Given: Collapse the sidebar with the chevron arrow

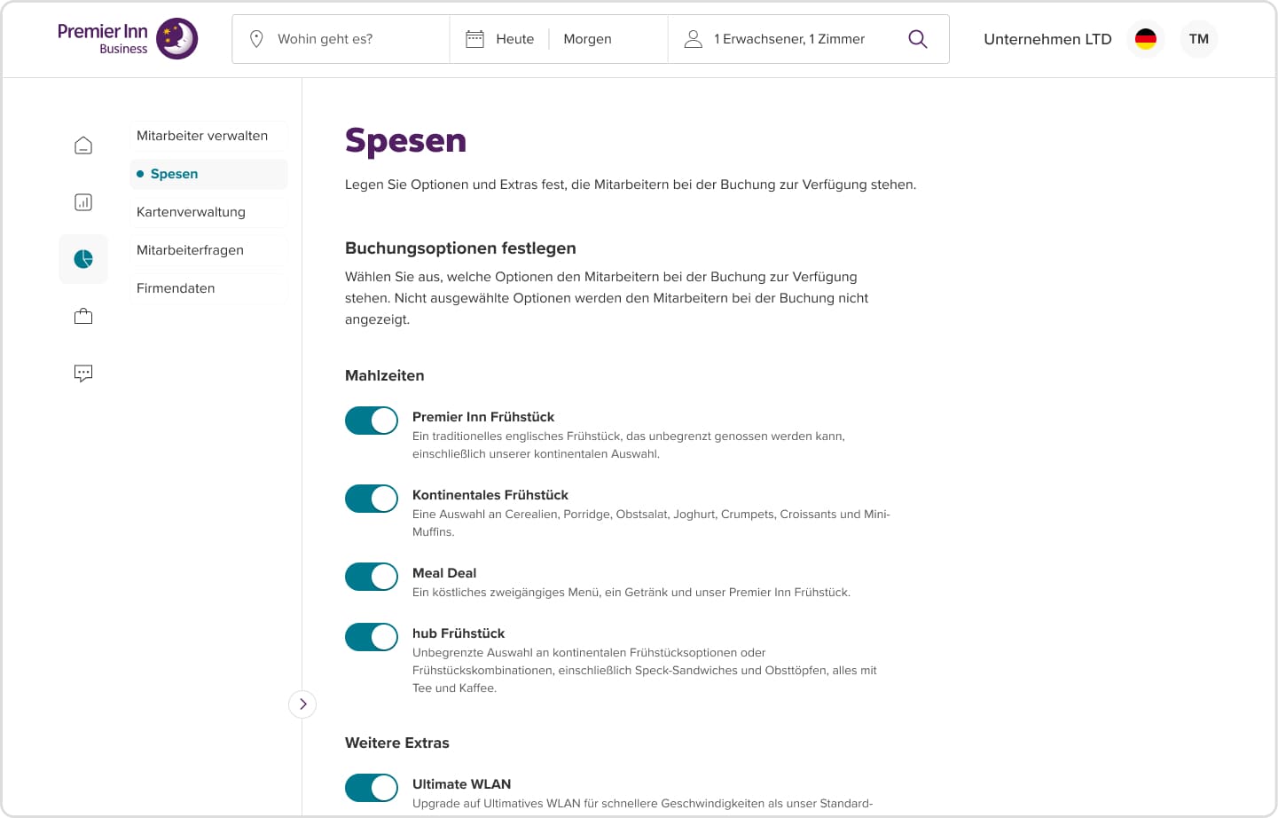Looking at the screenshot, I should tap(302, 704).
